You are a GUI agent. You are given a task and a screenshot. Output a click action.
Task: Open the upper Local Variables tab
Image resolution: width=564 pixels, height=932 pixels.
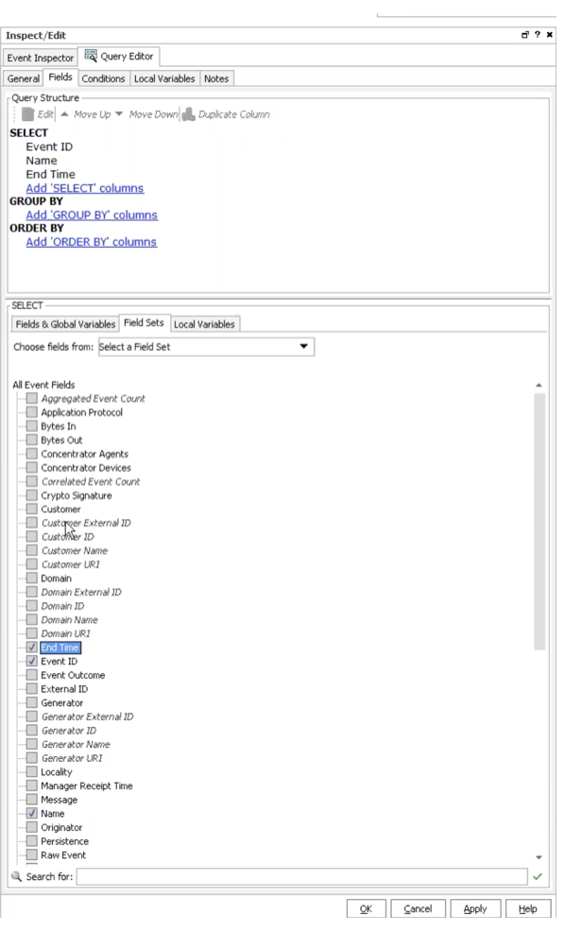[164, 78]
